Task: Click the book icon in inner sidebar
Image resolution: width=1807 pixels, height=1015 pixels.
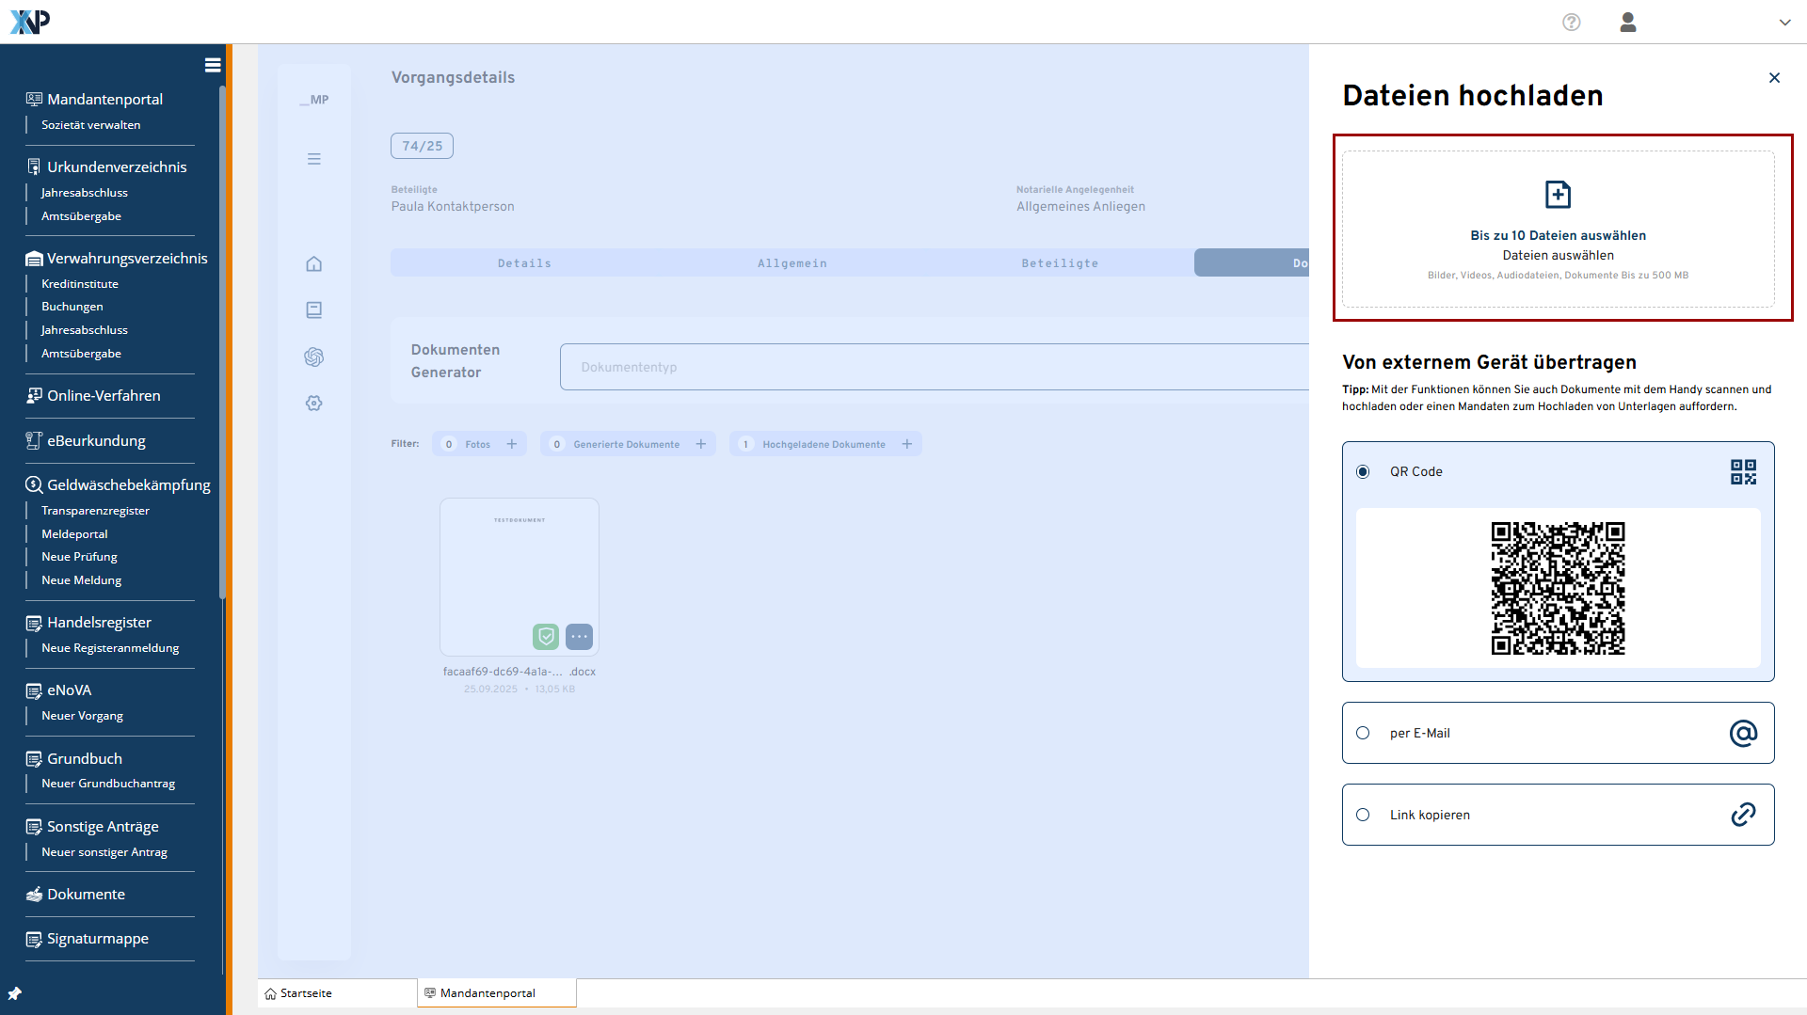Action: [x=314, y=310]
